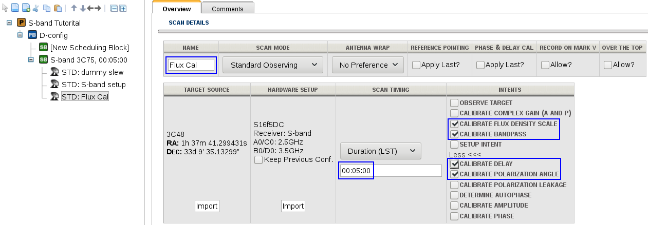648x225 pixels.
Task: Click the copy toolbar icon
Action: coord(47,8)
